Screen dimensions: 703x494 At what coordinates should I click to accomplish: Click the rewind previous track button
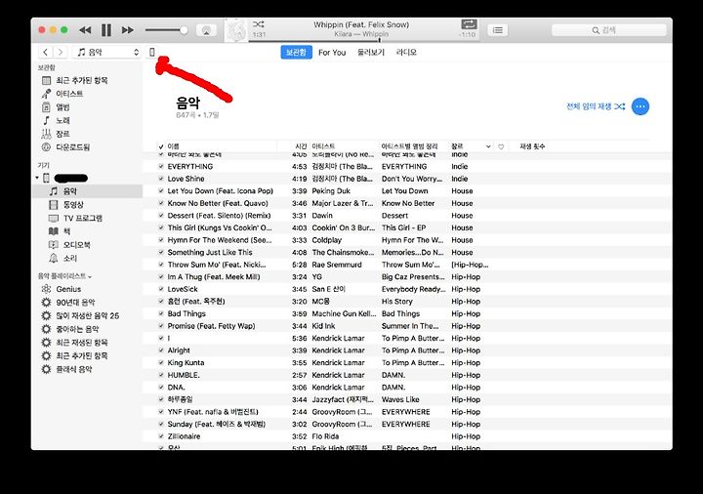click(85, 30)
